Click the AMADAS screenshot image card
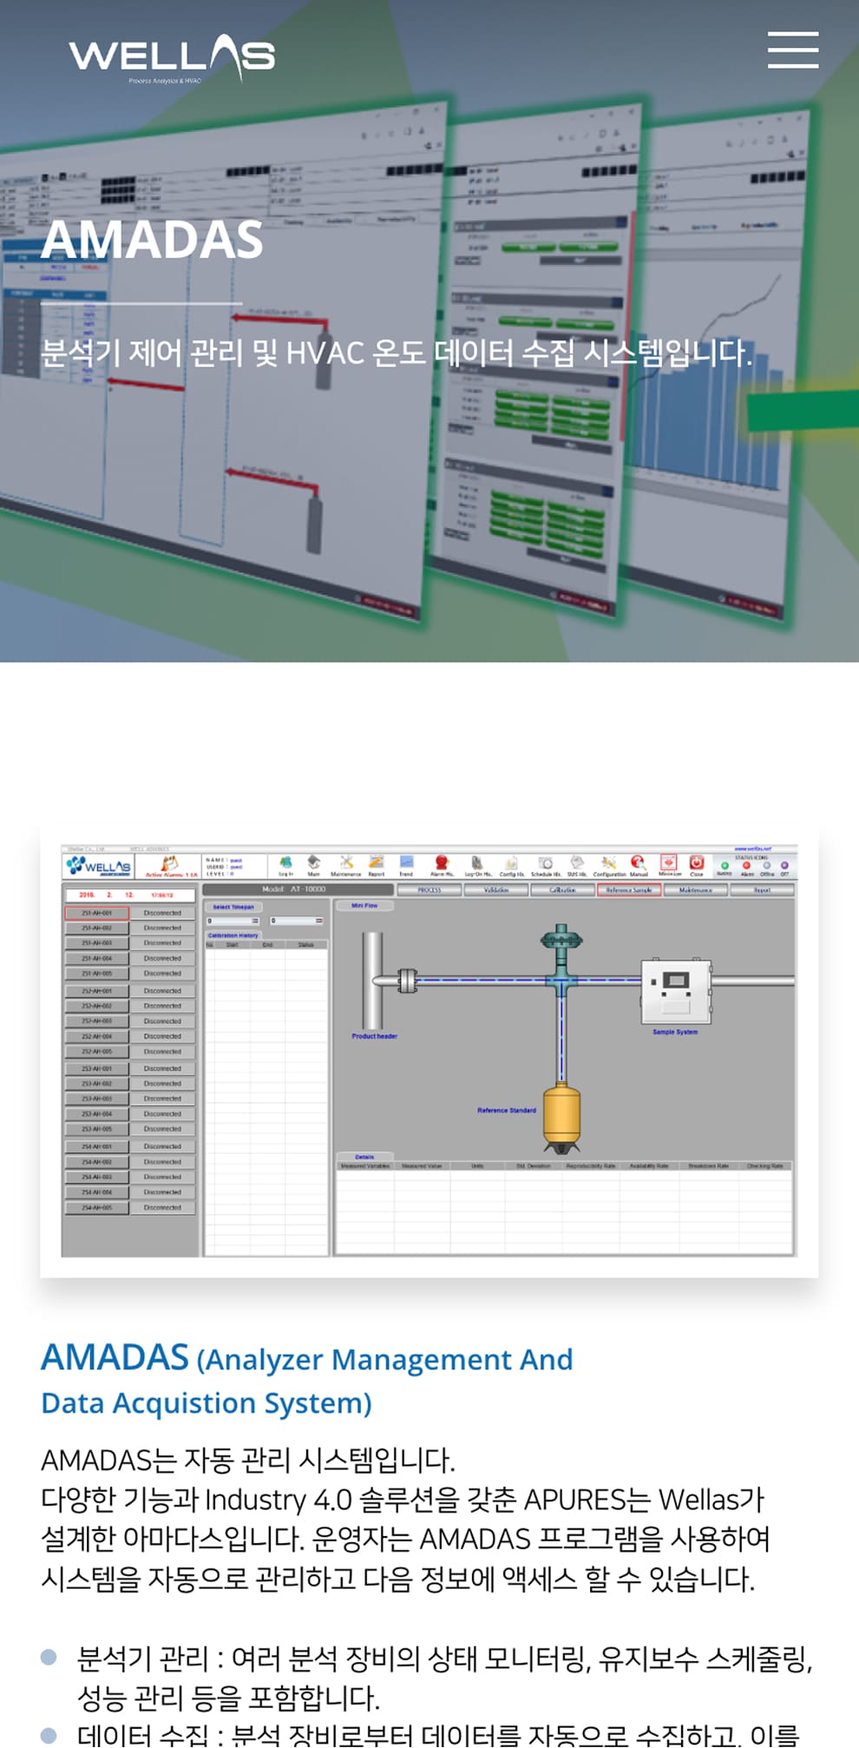This screenshot has width=859, height=1748. click(x=429, y=1051)
